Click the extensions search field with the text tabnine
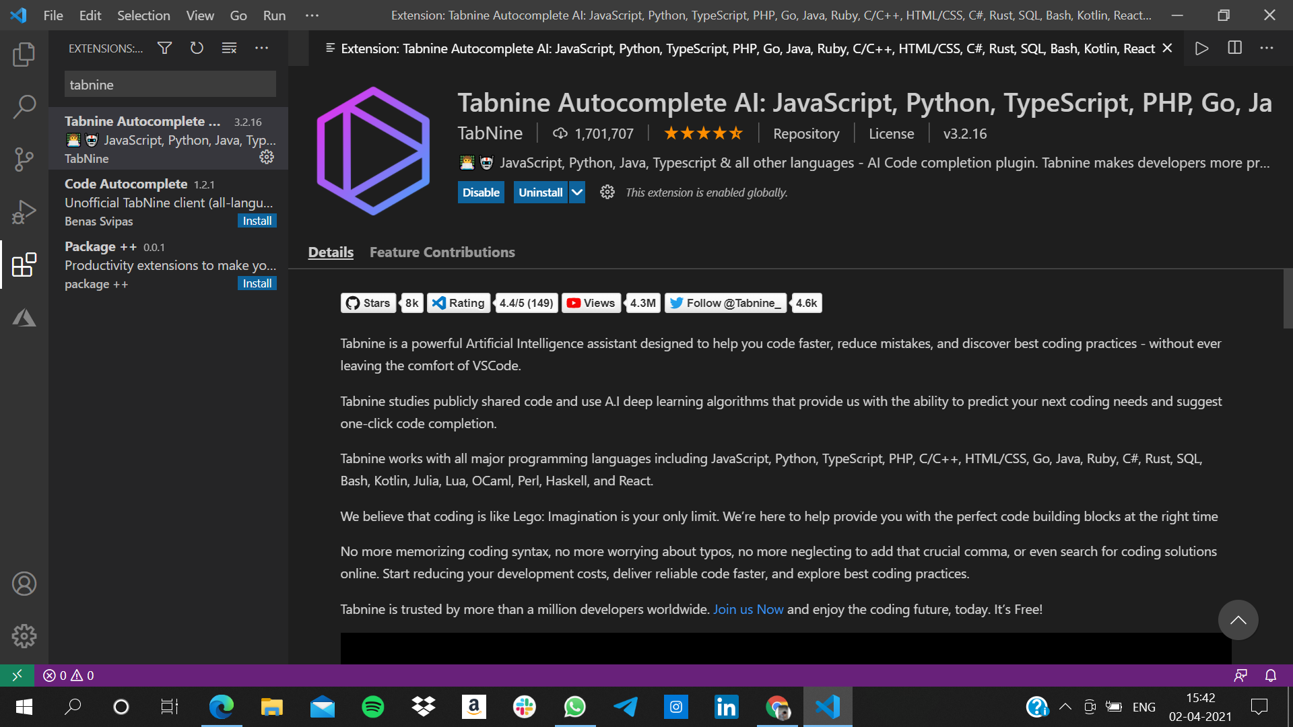This screenshot has height=727, width=1293. pos(170,85)
